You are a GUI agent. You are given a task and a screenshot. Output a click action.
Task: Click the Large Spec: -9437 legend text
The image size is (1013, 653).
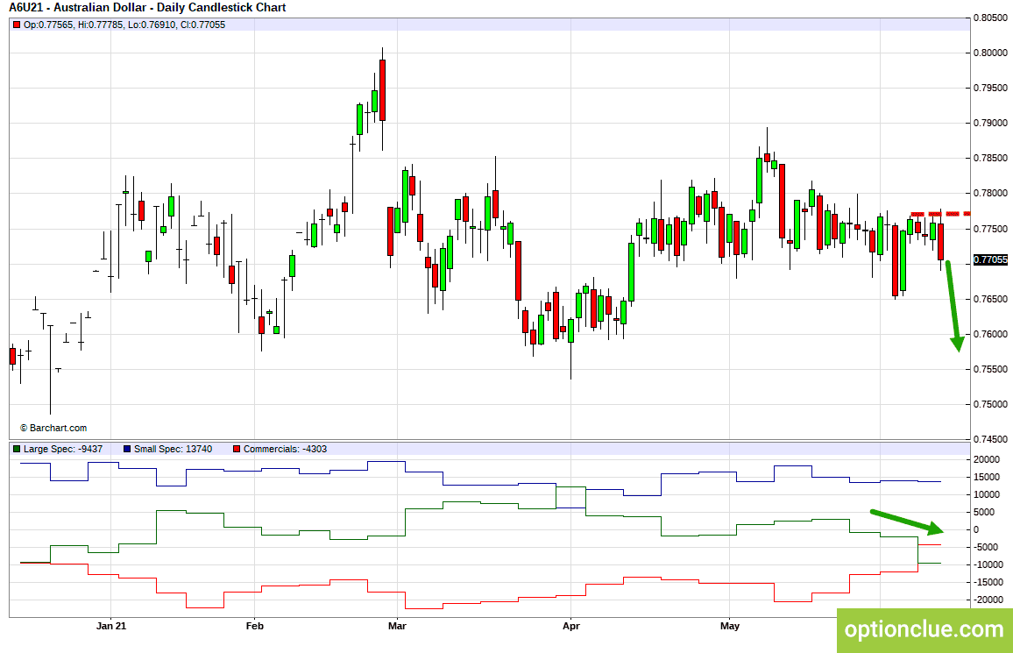[63, 449]
